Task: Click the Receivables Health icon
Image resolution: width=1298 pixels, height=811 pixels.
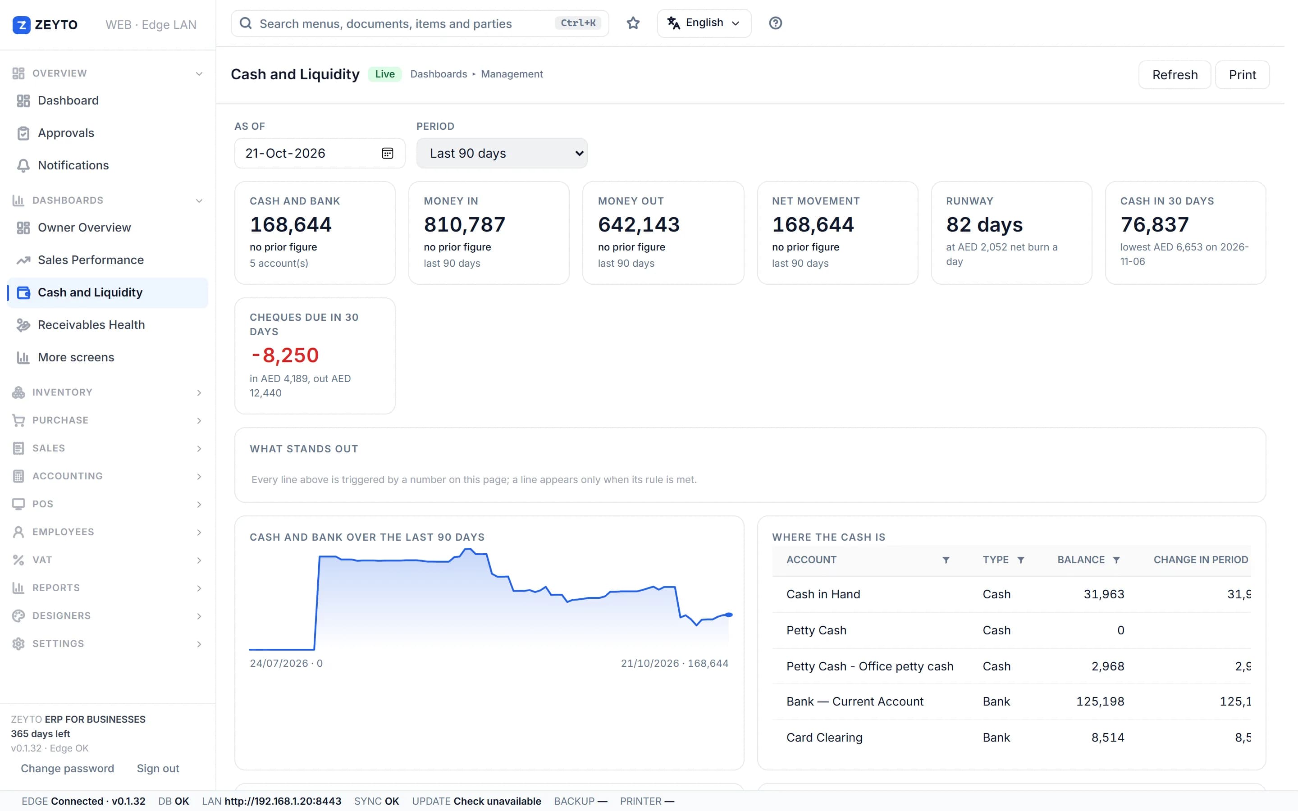Action: (23, 325)
